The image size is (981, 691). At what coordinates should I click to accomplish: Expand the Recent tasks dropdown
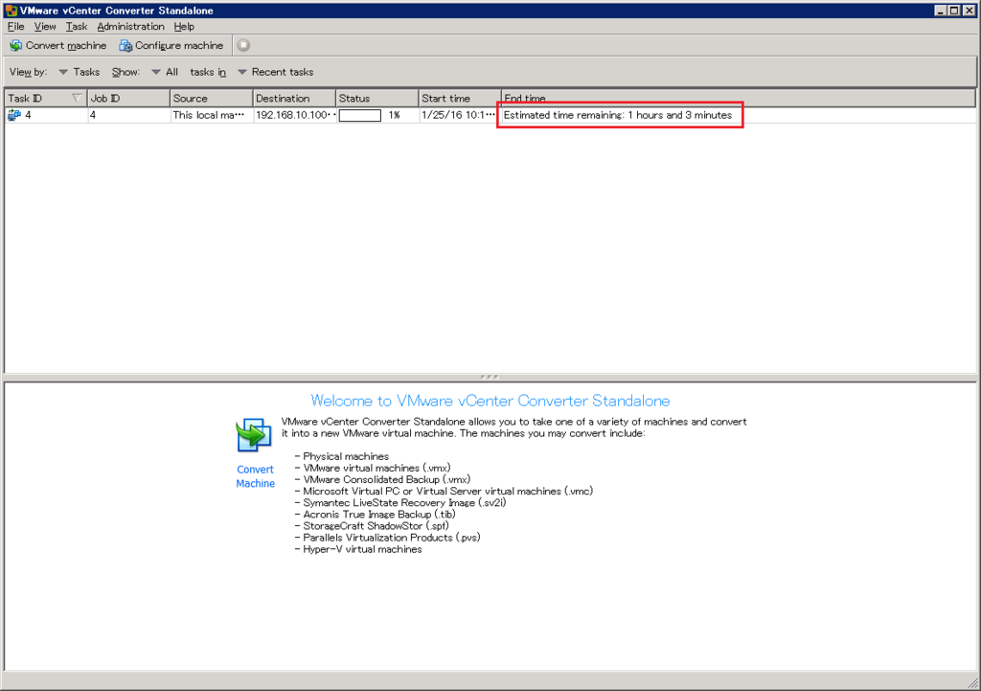click(x=276, y=72)
